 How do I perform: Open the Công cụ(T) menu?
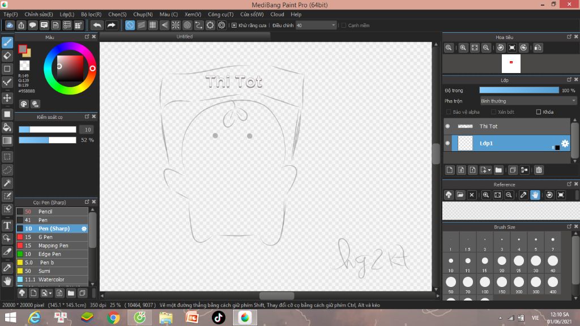click(x=221, y=14)
